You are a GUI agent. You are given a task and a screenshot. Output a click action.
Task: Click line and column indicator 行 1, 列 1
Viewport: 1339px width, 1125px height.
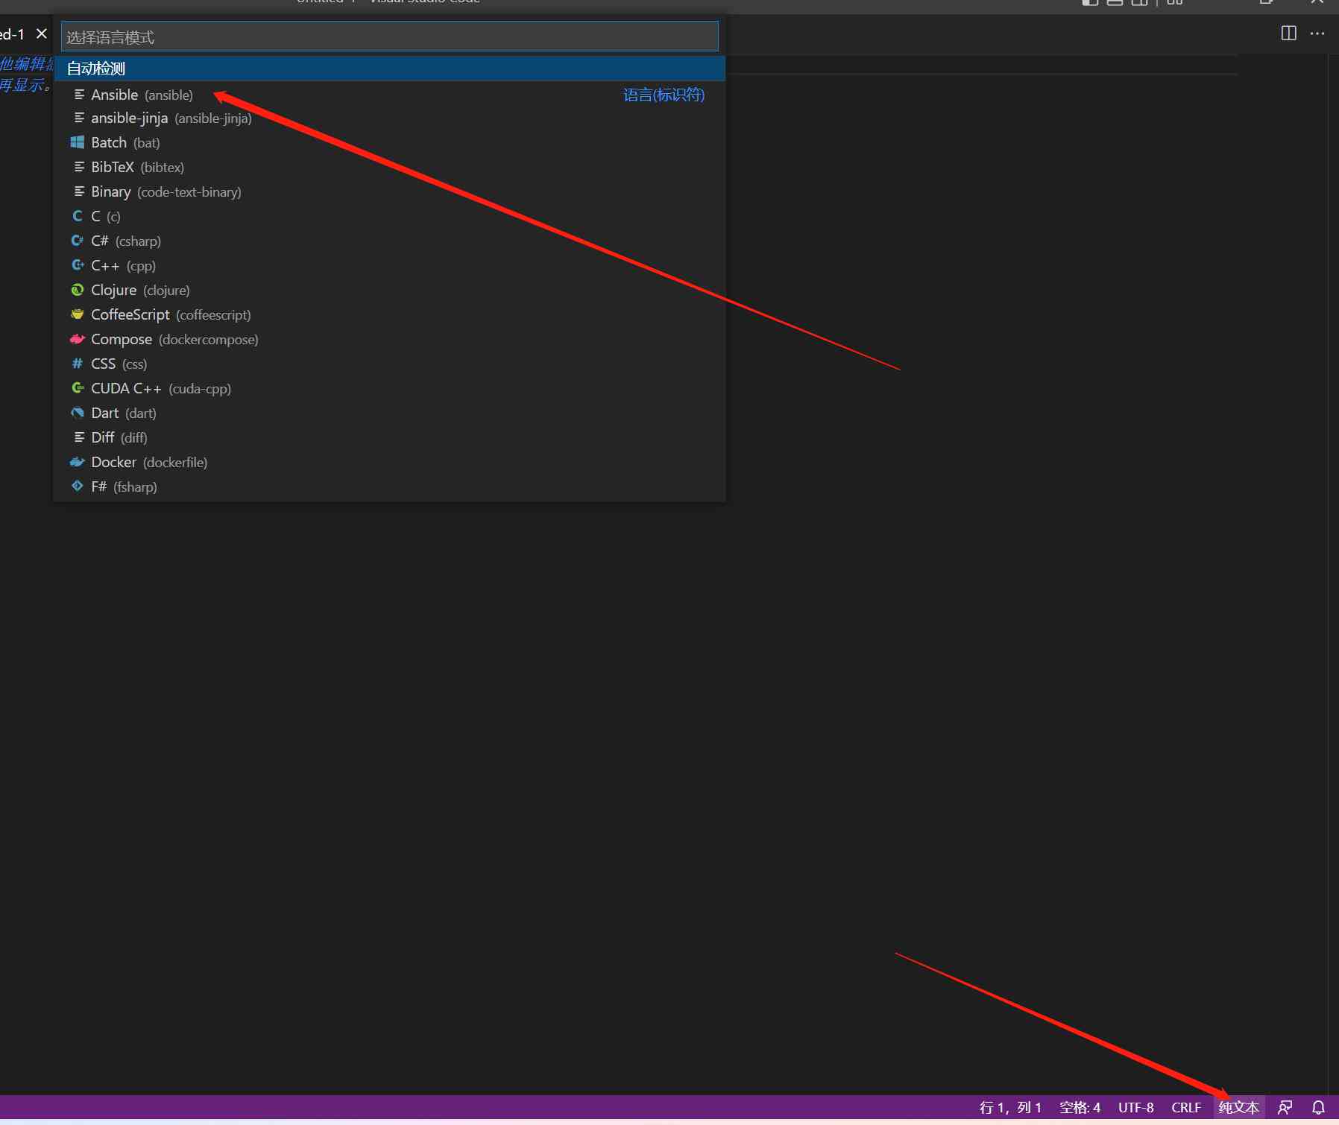click(x=1009, y=1107)
